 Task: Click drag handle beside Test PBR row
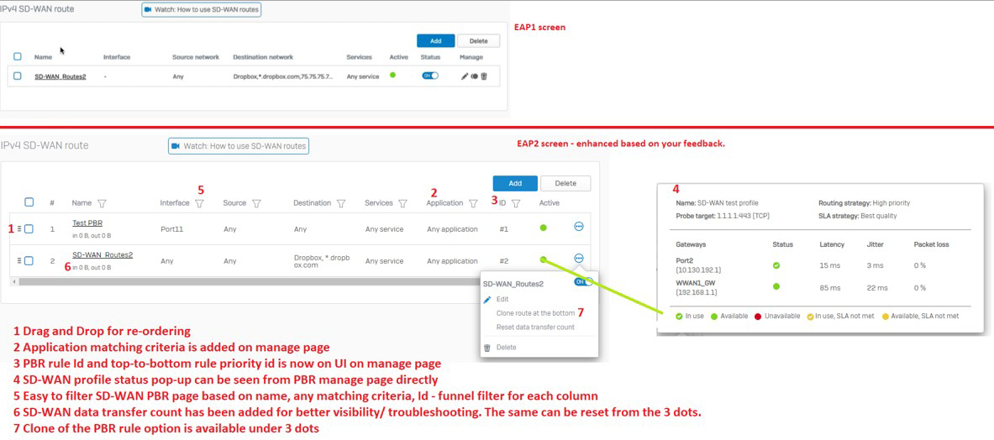[x=19, y=228]
